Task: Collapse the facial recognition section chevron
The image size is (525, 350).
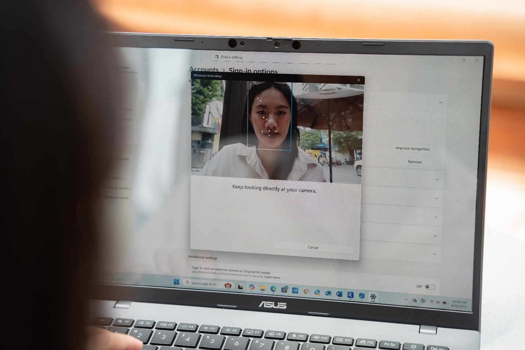Action: click(441, 102)
